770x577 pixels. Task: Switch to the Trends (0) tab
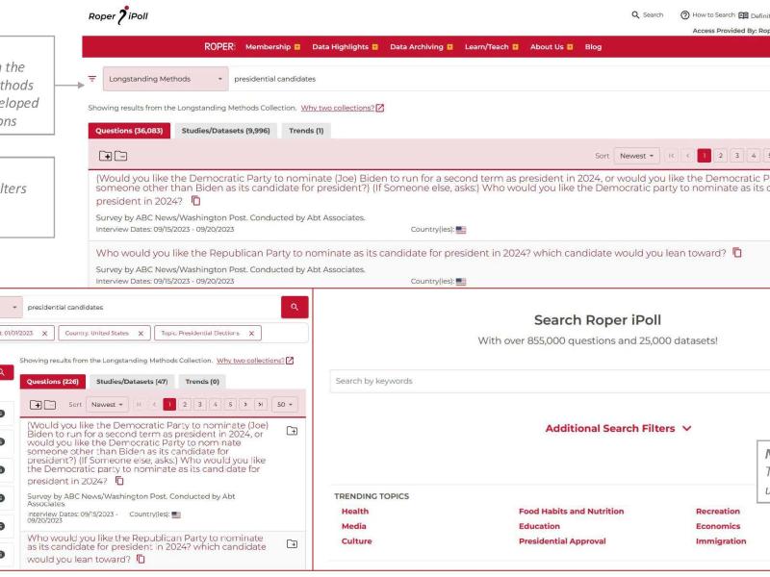[202, 381]
